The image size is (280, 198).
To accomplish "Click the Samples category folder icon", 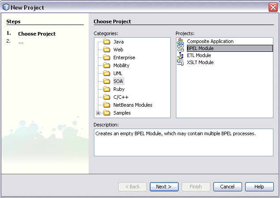I will [107, 113].
